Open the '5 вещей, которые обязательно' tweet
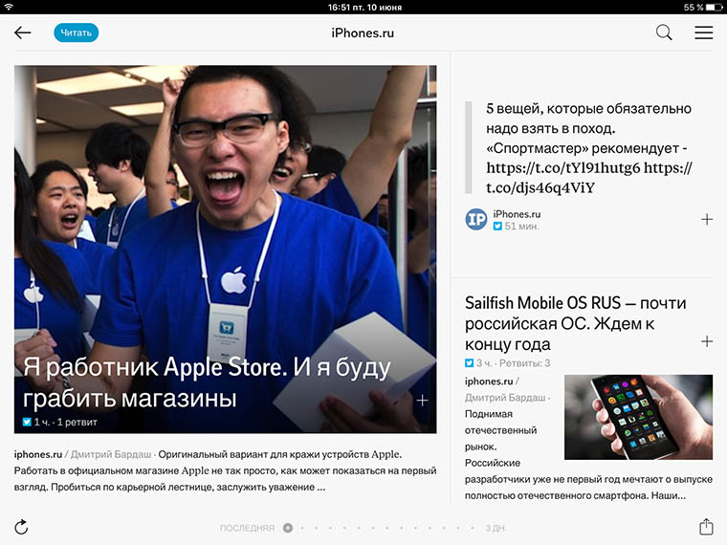Screen dimensions: 727x545 (589, 148)
